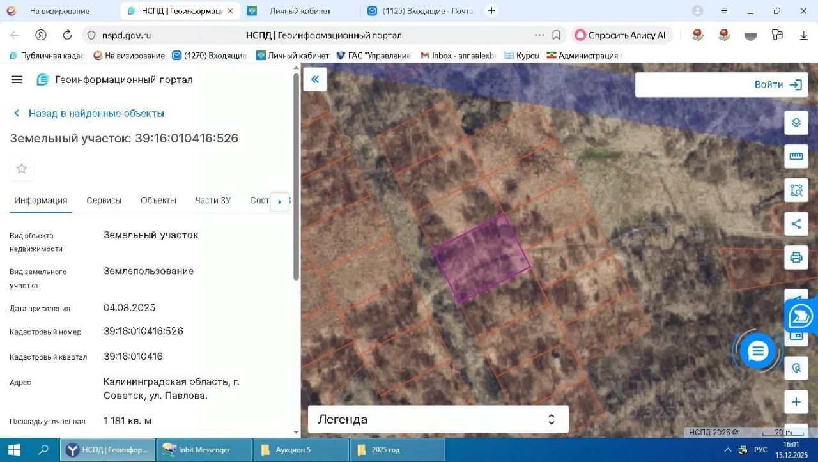
Task: Open Windows taskbar search
Action: coord(43,450)
